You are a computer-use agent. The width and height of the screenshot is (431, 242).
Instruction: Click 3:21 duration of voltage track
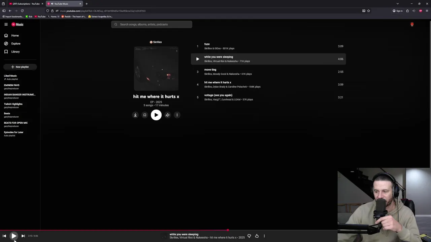340,97
